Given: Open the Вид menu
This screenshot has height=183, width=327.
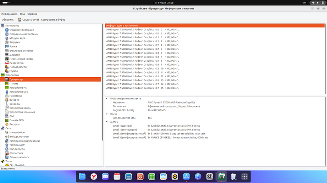Looking at the screenshot, I should click(x=22, y=14).
